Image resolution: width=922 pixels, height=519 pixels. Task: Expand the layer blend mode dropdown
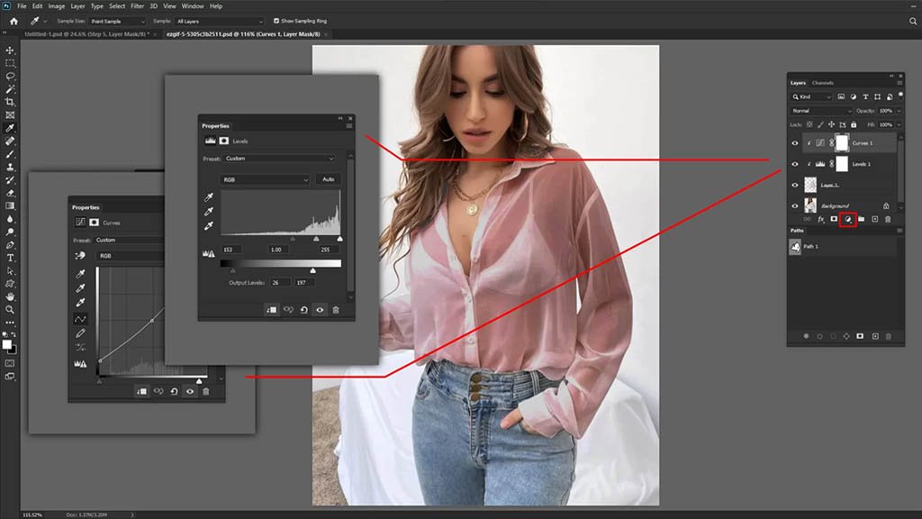coord(821,111)
